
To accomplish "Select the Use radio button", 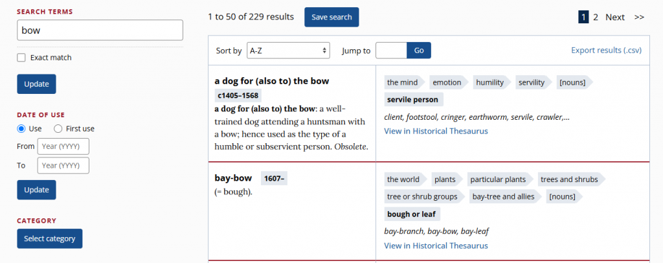I will pos(21,128).
